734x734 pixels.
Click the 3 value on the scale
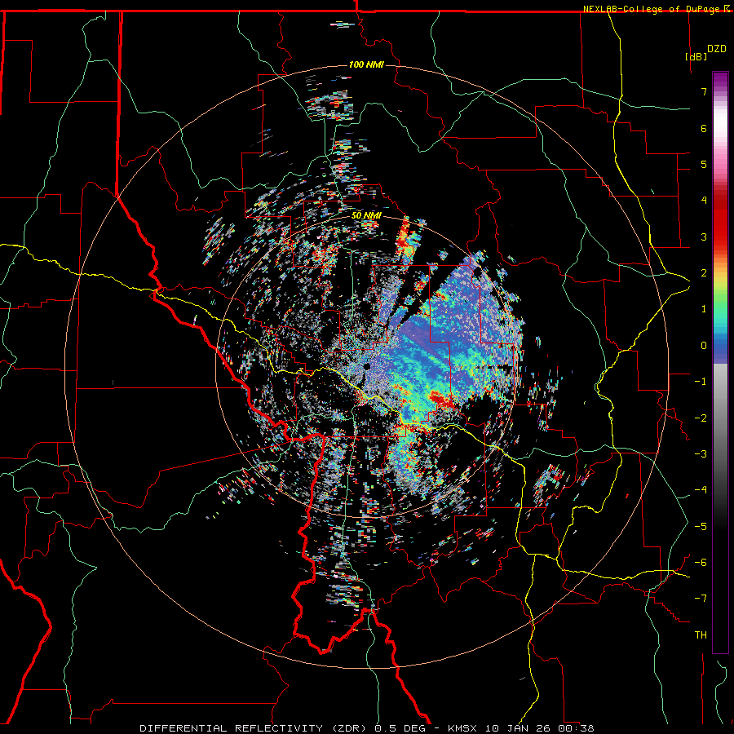704,237
